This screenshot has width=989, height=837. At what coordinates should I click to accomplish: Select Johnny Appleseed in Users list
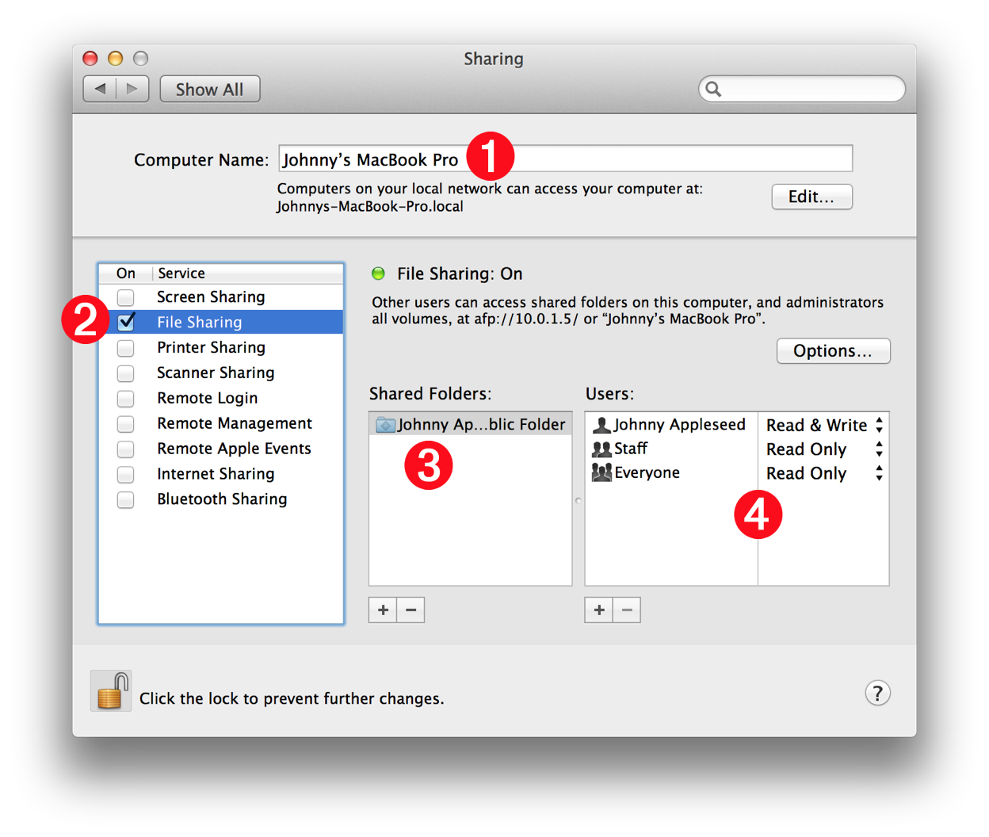pyautogui.click(x=671, y=425)
